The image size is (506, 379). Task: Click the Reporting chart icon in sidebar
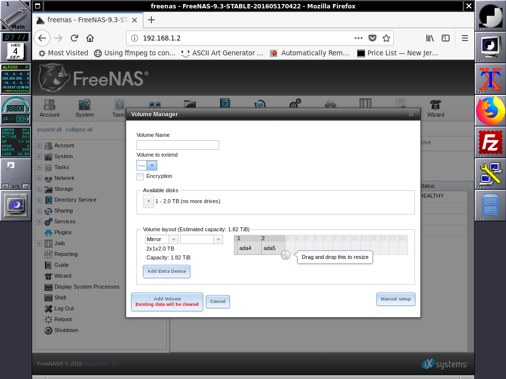click(x=48, y=254)
